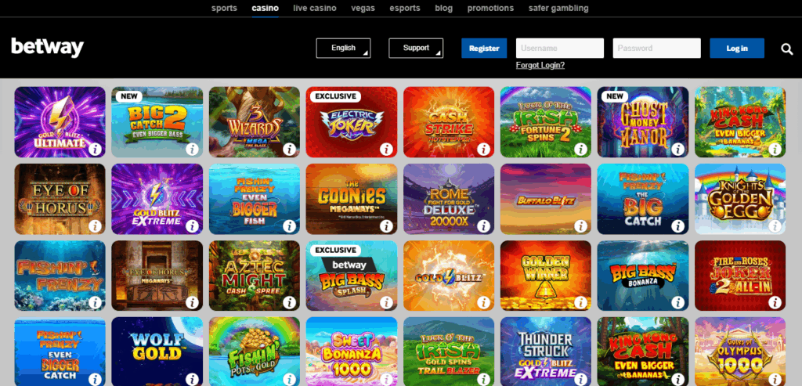Image resolution: width=802 pixels, height=386 pixels.
Task: Focus the Username input field
Action: pos(559,48)
